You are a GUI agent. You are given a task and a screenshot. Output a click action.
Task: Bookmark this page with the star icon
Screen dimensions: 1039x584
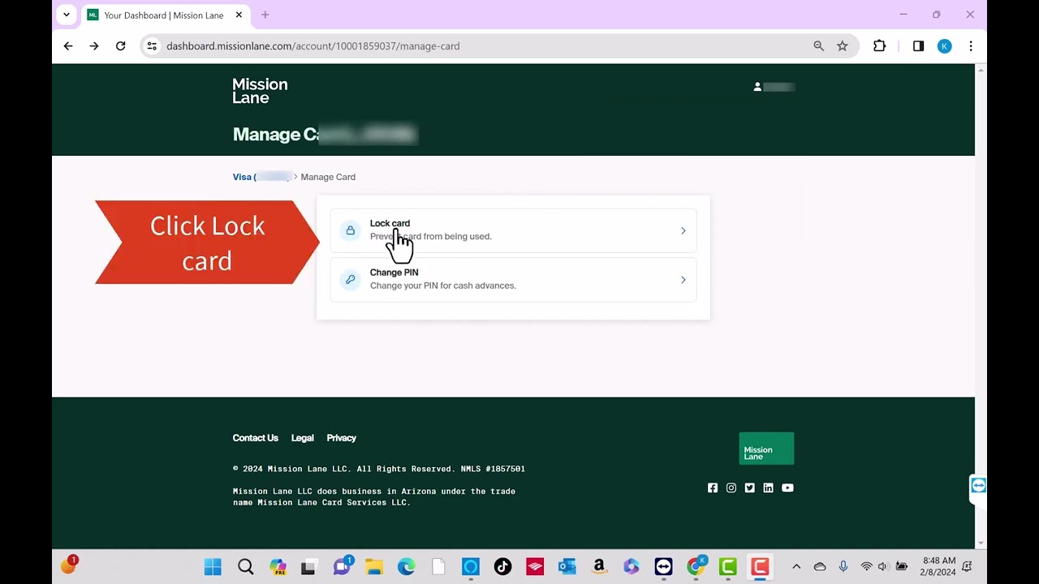[843, 46]
